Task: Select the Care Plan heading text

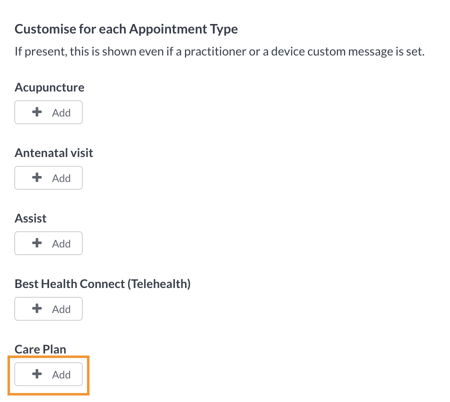Action: tap(40, 349)
